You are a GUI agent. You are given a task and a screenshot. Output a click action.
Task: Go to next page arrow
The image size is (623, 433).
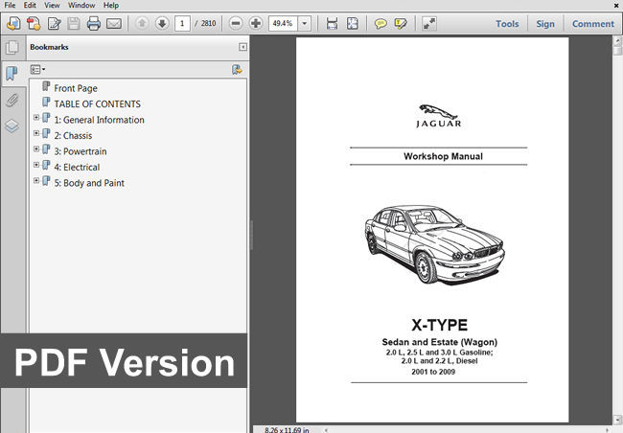tap(162, 23)
